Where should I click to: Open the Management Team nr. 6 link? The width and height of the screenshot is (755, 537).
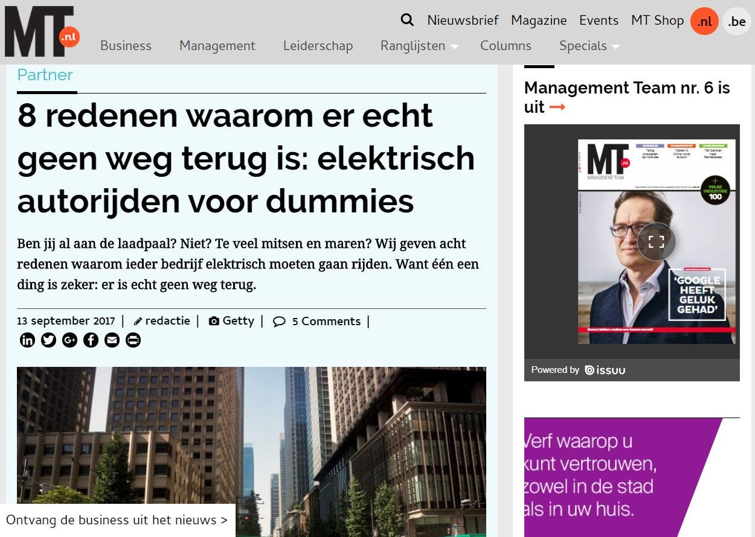(x=627, y=97)
